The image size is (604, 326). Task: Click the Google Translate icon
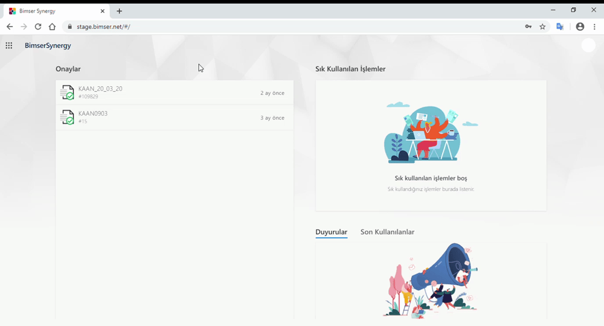(560, 27)
